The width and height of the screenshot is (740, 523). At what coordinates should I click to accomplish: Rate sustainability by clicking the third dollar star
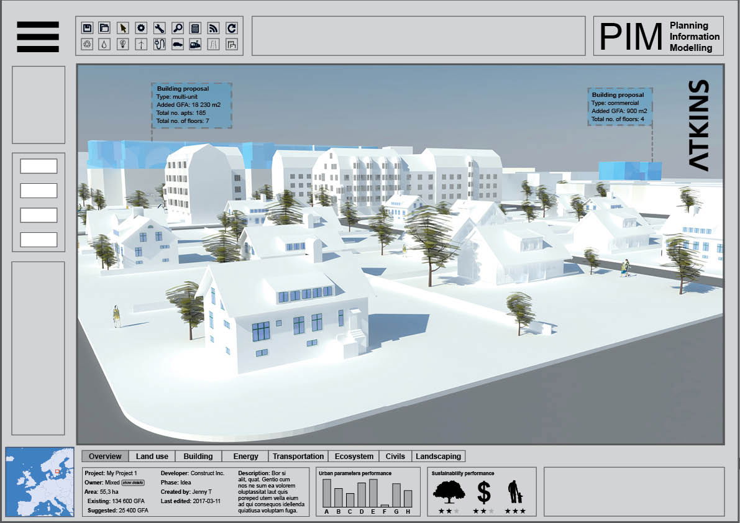tap(492, 511)
